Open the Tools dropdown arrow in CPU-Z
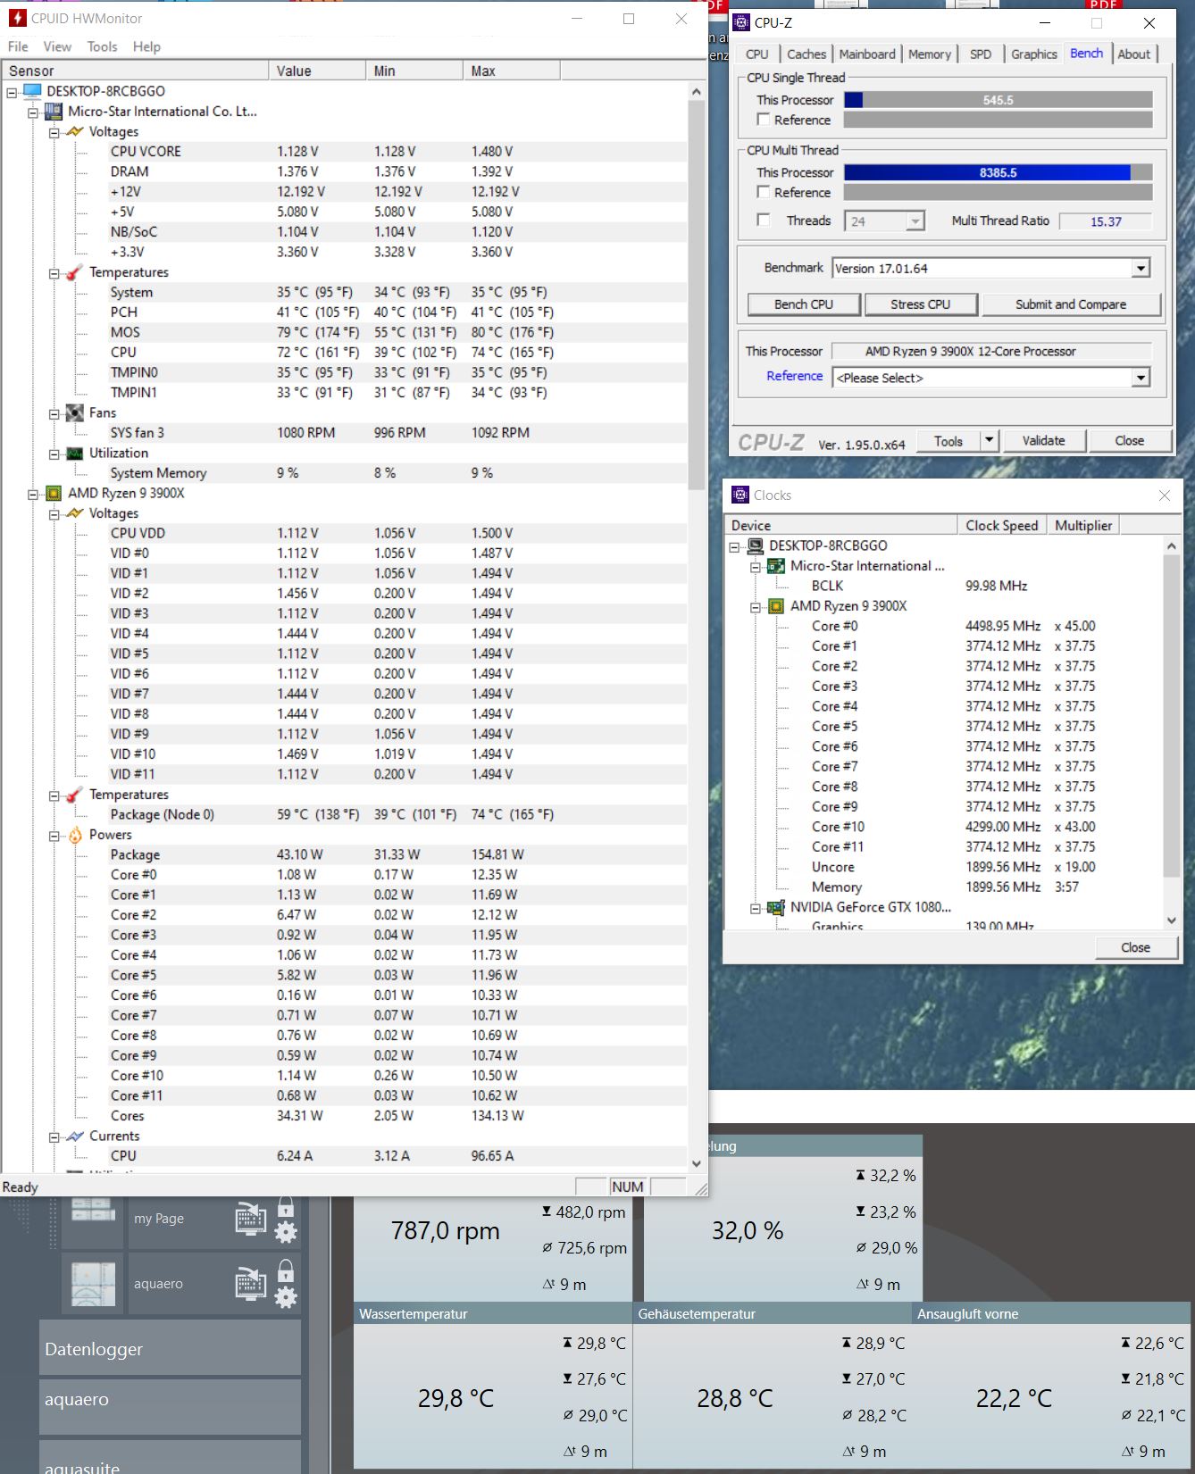This screenshot has height=1474, width=1195. coord(988,440)
